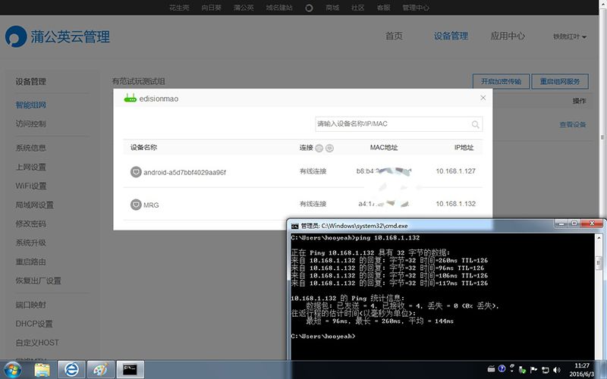Open 端口映射 in the sidebar menu
607x379 pixels.
[x=31, y=305]
